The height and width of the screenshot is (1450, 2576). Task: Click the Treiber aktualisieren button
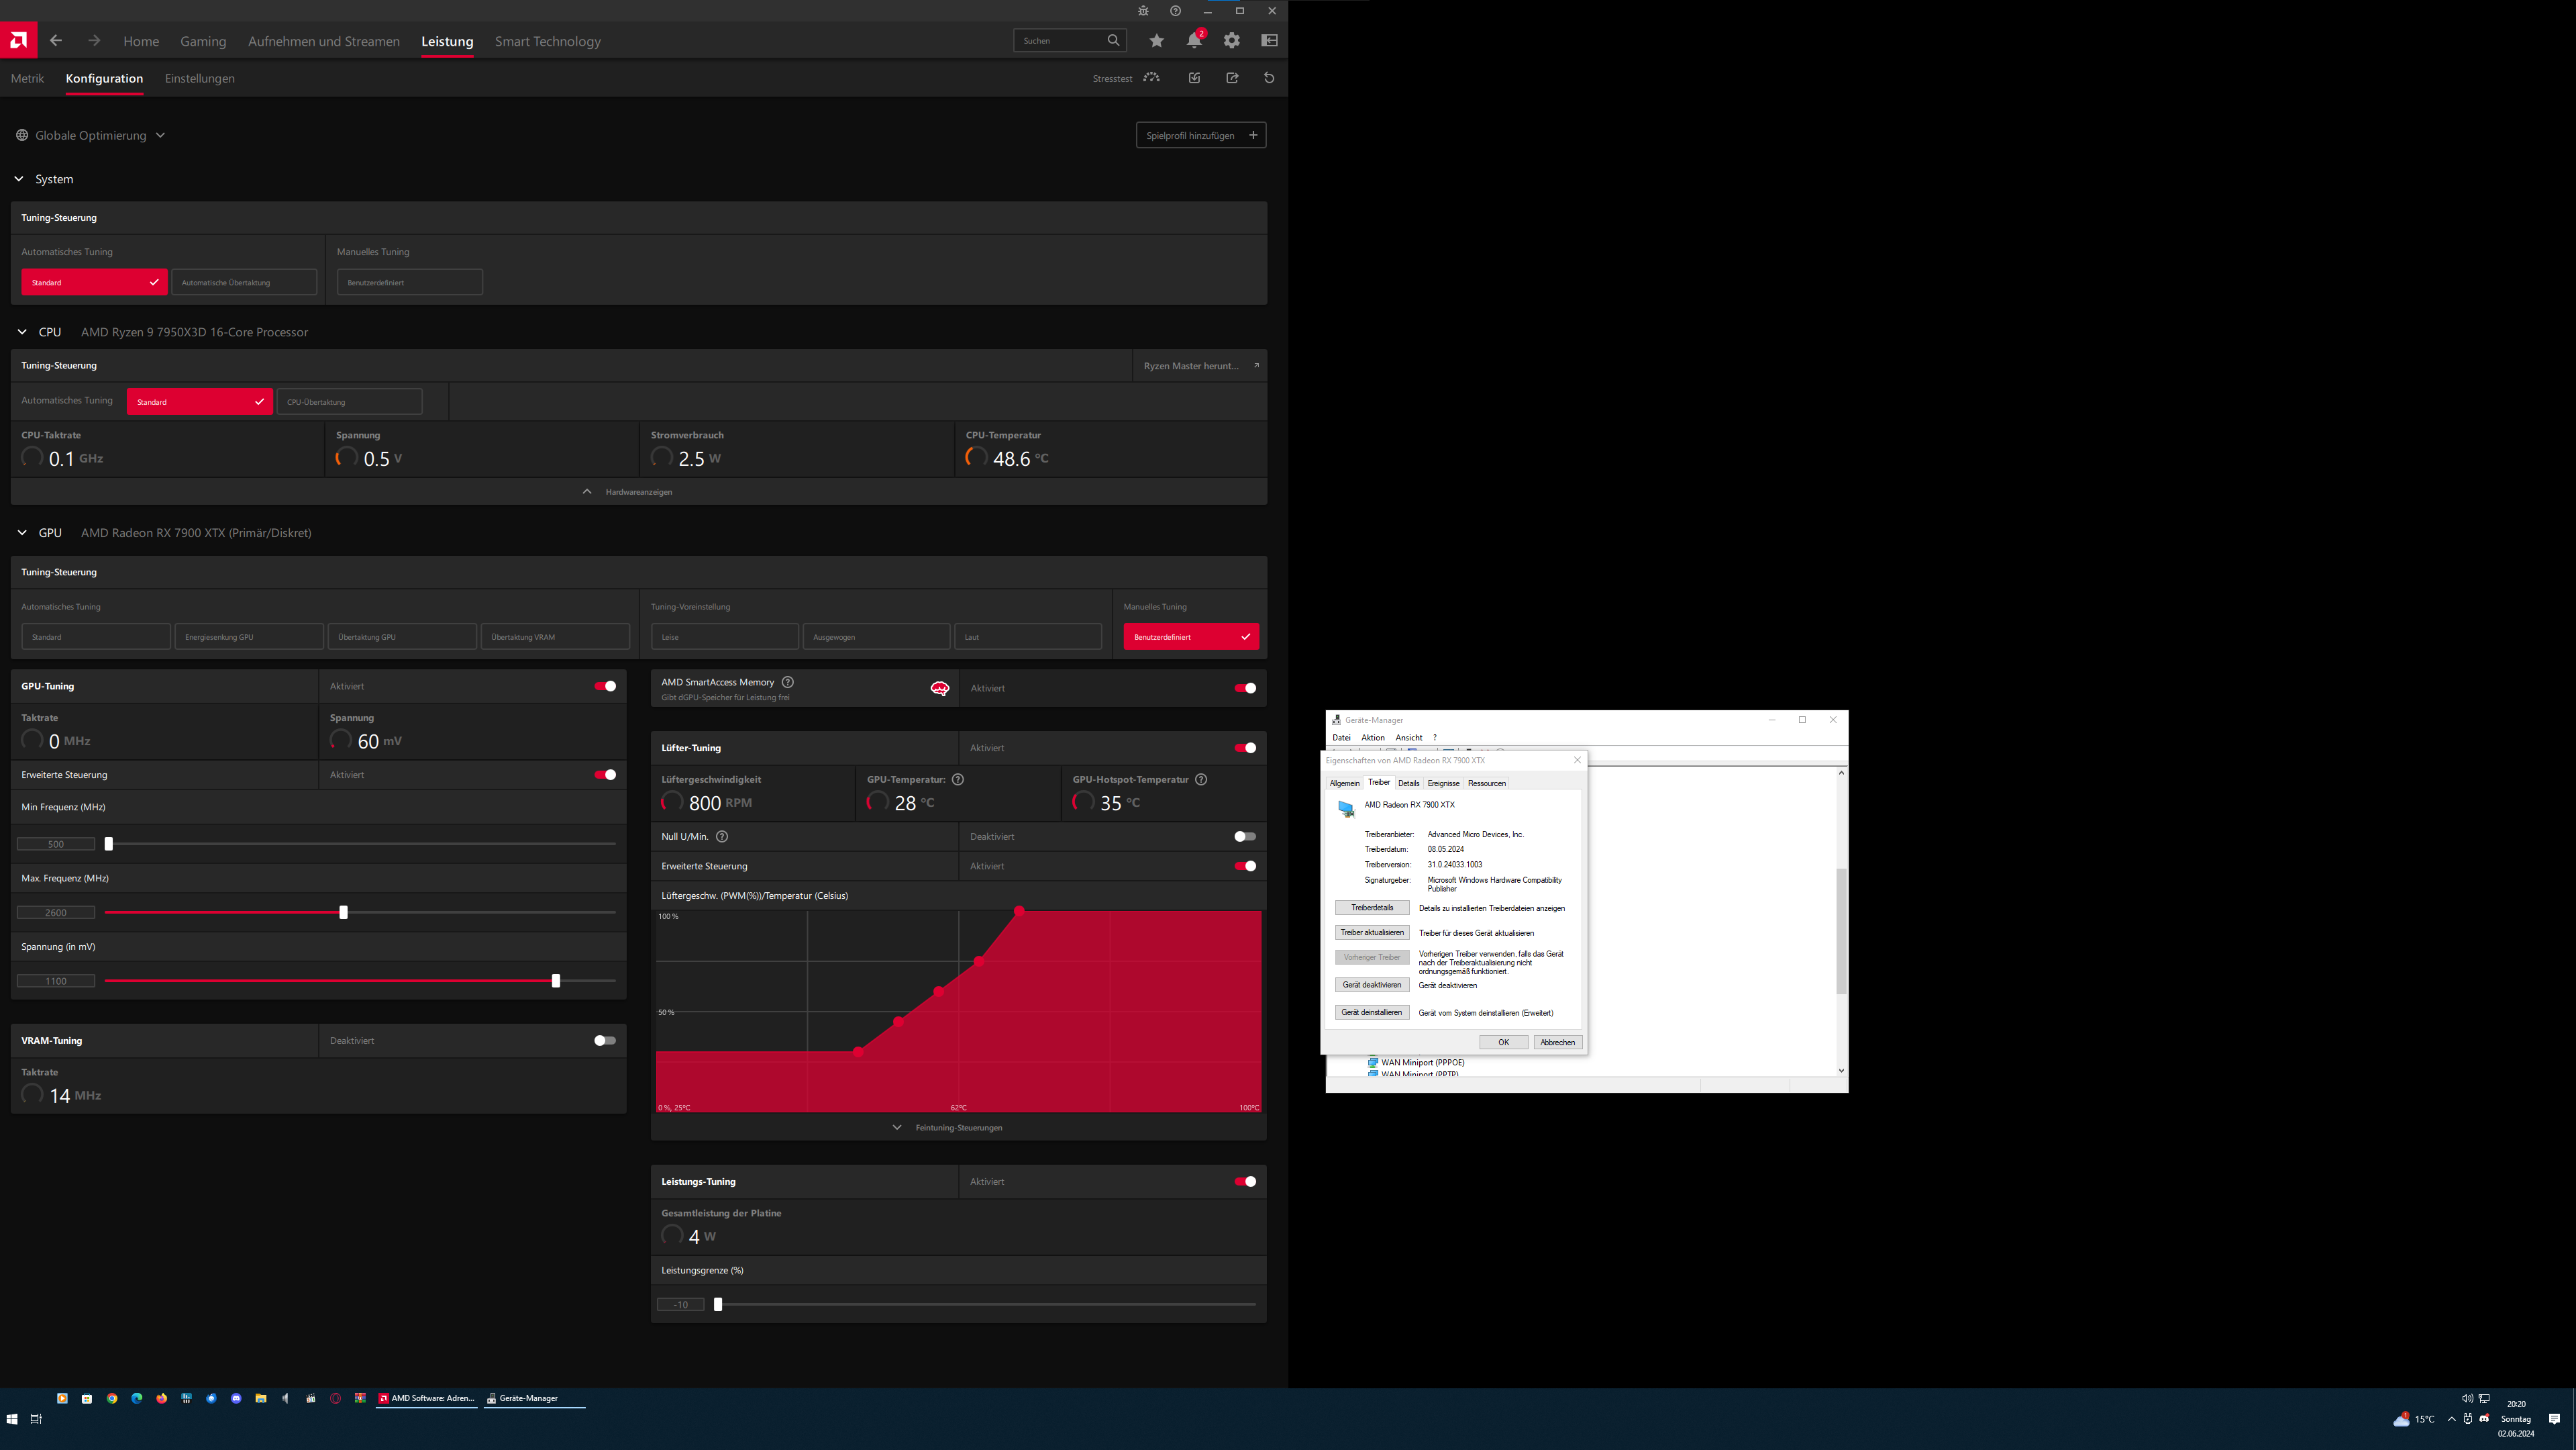click(x=1371, y=932)
